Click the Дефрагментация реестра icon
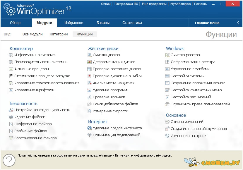Screen dimensions: 243x170 167,62
